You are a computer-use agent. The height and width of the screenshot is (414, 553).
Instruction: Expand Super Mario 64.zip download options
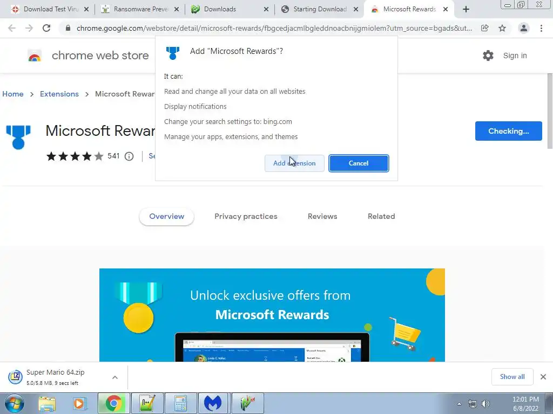coord(115,377)
